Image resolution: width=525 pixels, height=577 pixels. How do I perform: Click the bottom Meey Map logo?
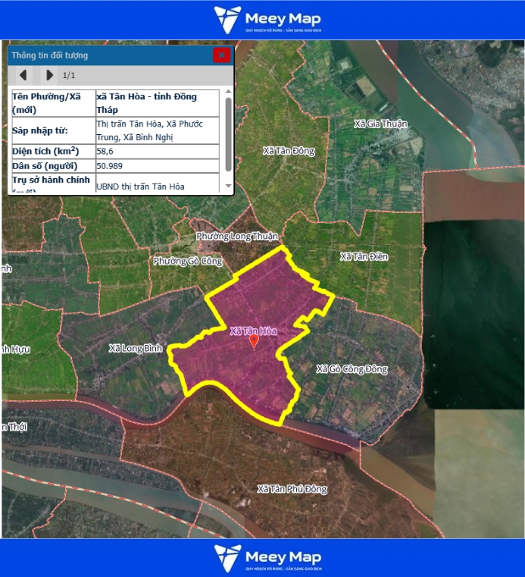(267, 557)
